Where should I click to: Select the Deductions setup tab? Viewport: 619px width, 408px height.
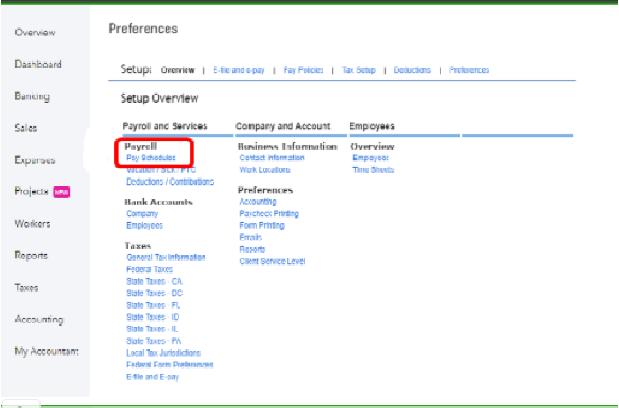coord(412,70)
